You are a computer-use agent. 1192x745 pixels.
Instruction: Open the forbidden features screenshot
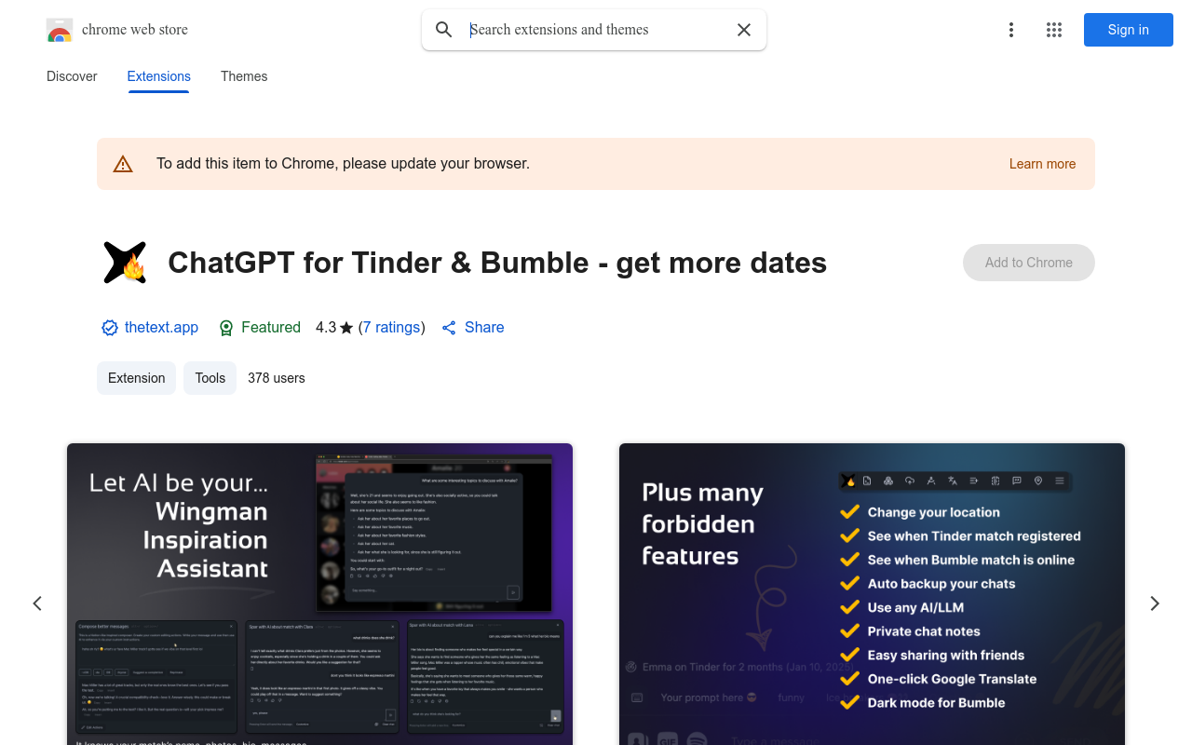(x=872, y=594)
